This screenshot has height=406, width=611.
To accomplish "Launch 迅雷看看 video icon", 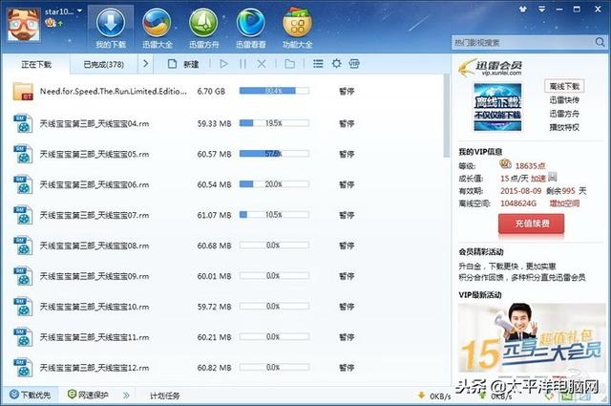I will 250,27.
